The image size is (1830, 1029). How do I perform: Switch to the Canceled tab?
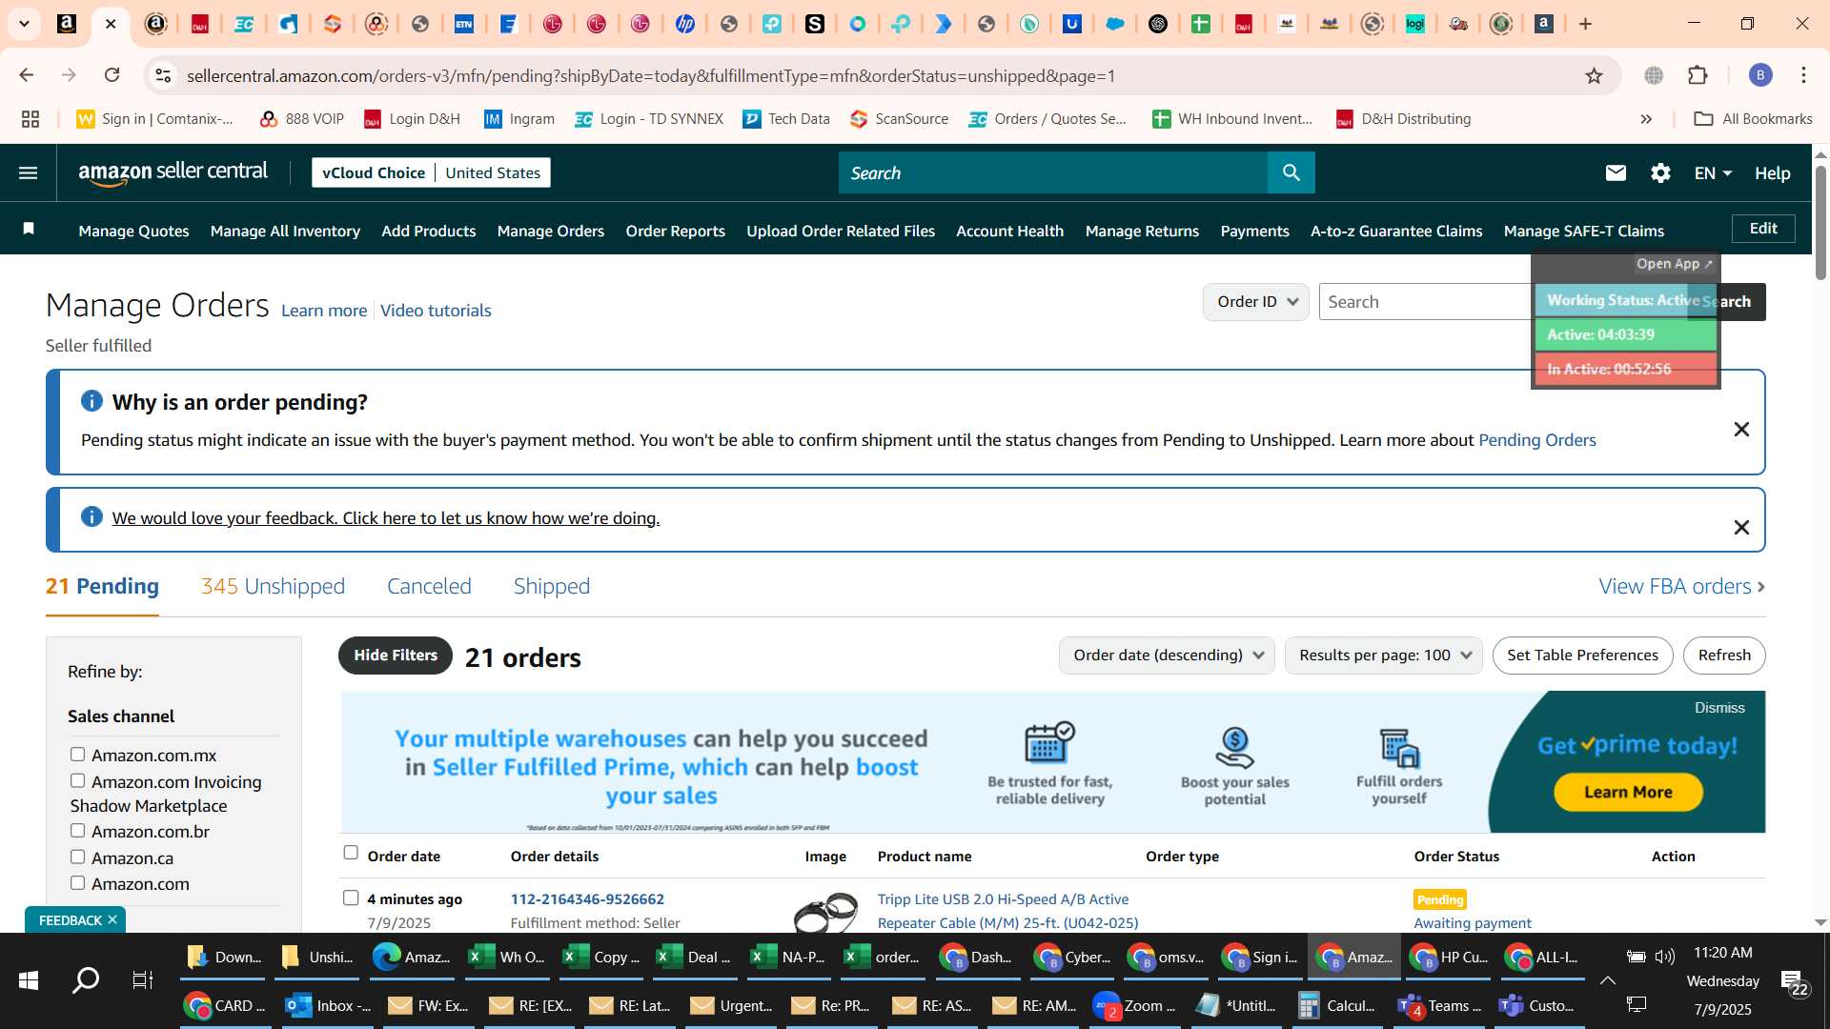pyautogui.click(x=429, y=586)
